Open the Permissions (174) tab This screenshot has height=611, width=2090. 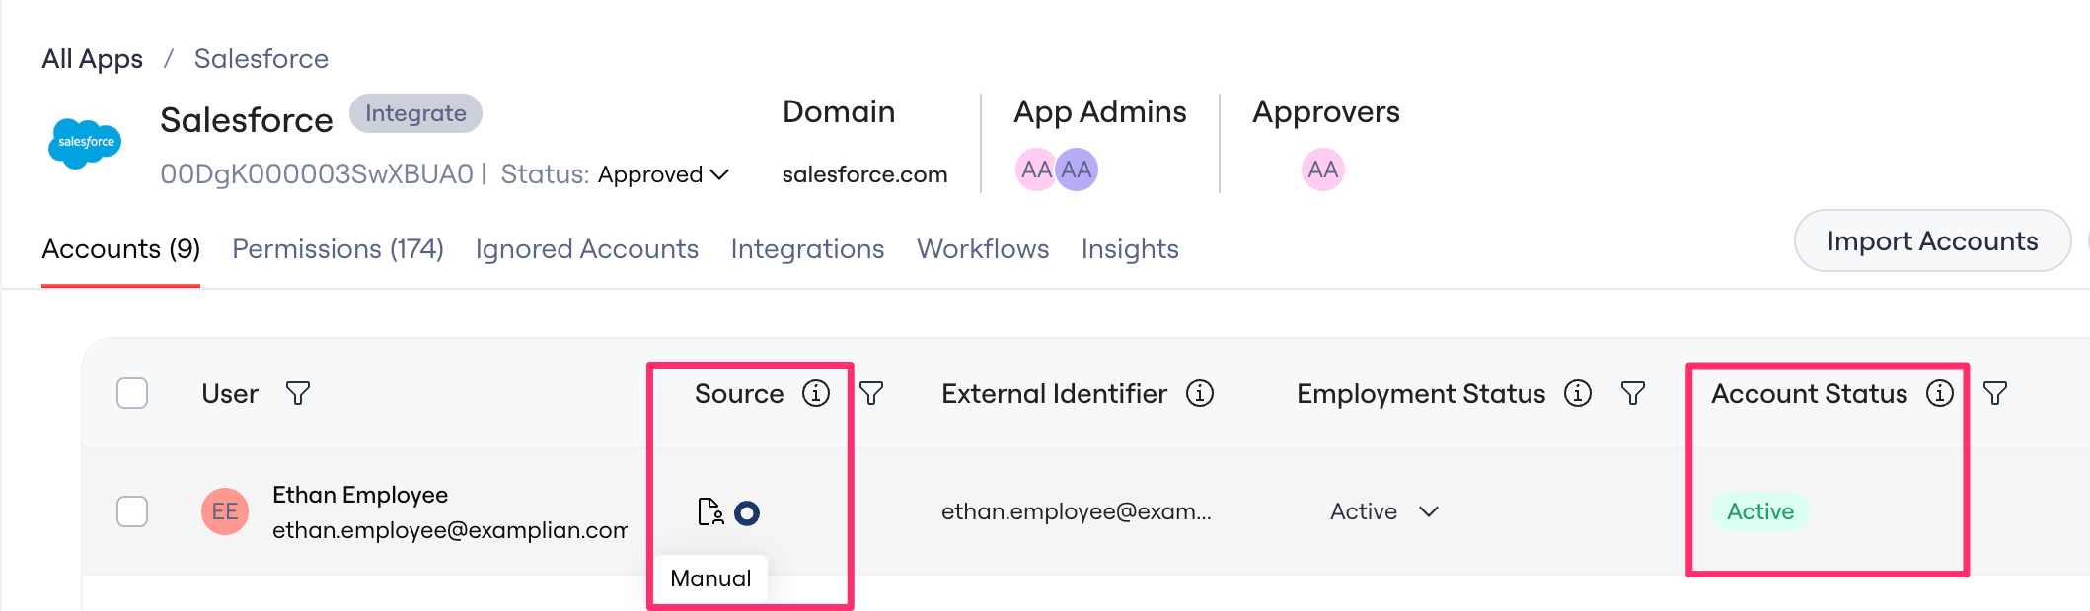click(x=337, y=249)
